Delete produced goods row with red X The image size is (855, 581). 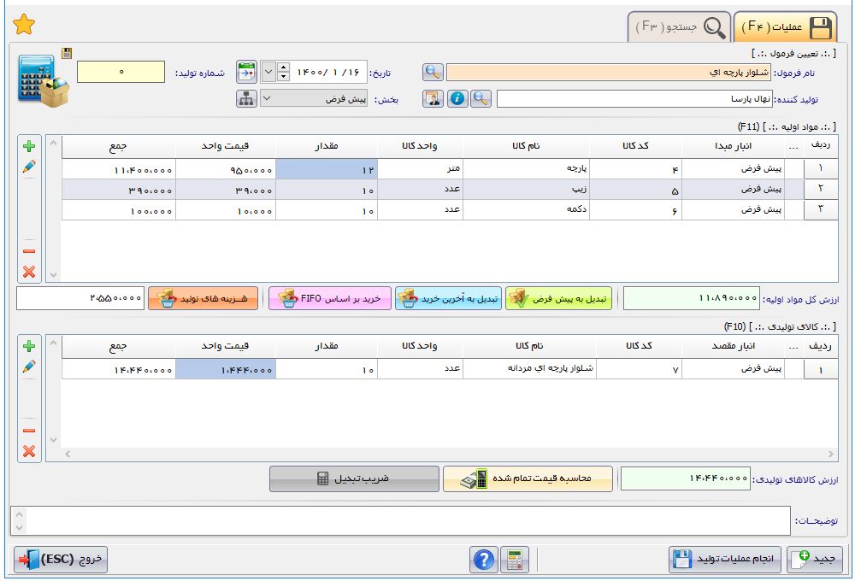(29, 451)
